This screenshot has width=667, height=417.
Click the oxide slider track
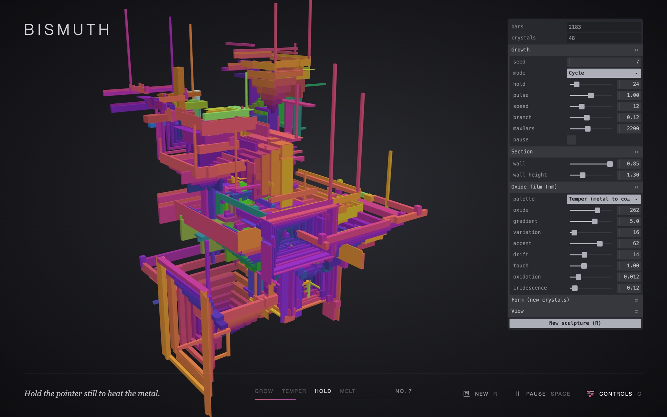(591, 210)
